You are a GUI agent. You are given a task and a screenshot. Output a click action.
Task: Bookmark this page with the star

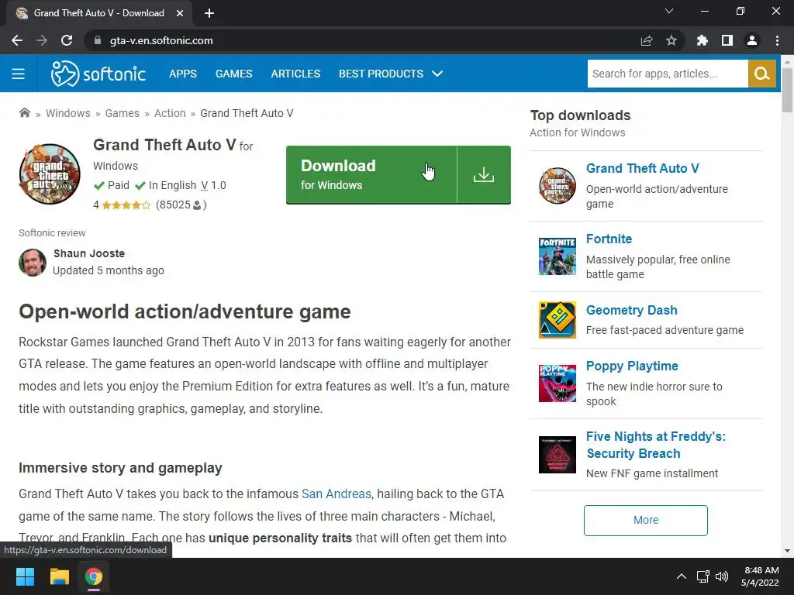(671, 40)
